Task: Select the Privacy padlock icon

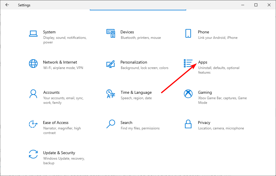Action: (188, 124)
